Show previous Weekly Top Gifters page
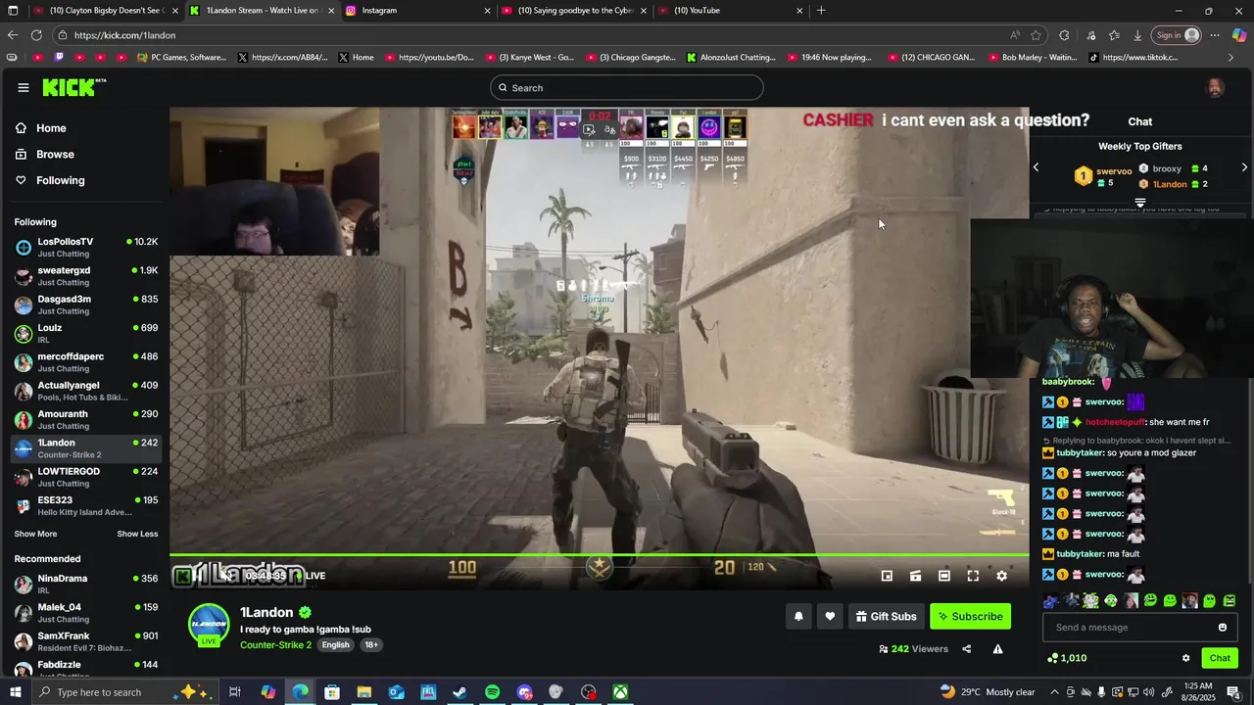Viewport: 1254px width, 705px height. click(x=1036, y=167)
